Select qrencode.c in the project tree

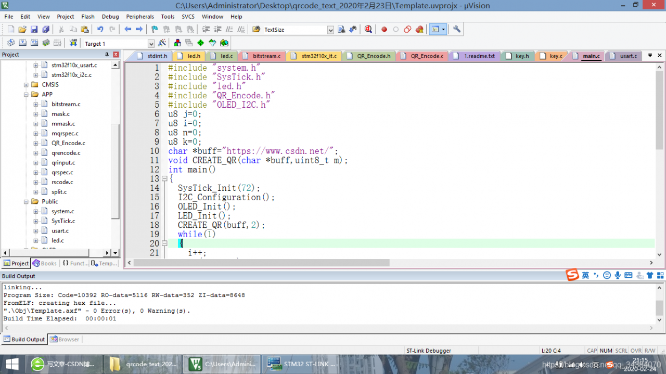(66, 153)
